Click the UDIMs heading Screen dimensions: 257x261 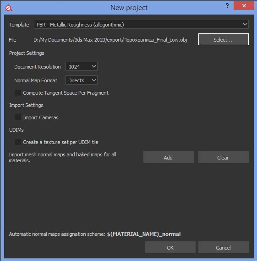[16, 130]
